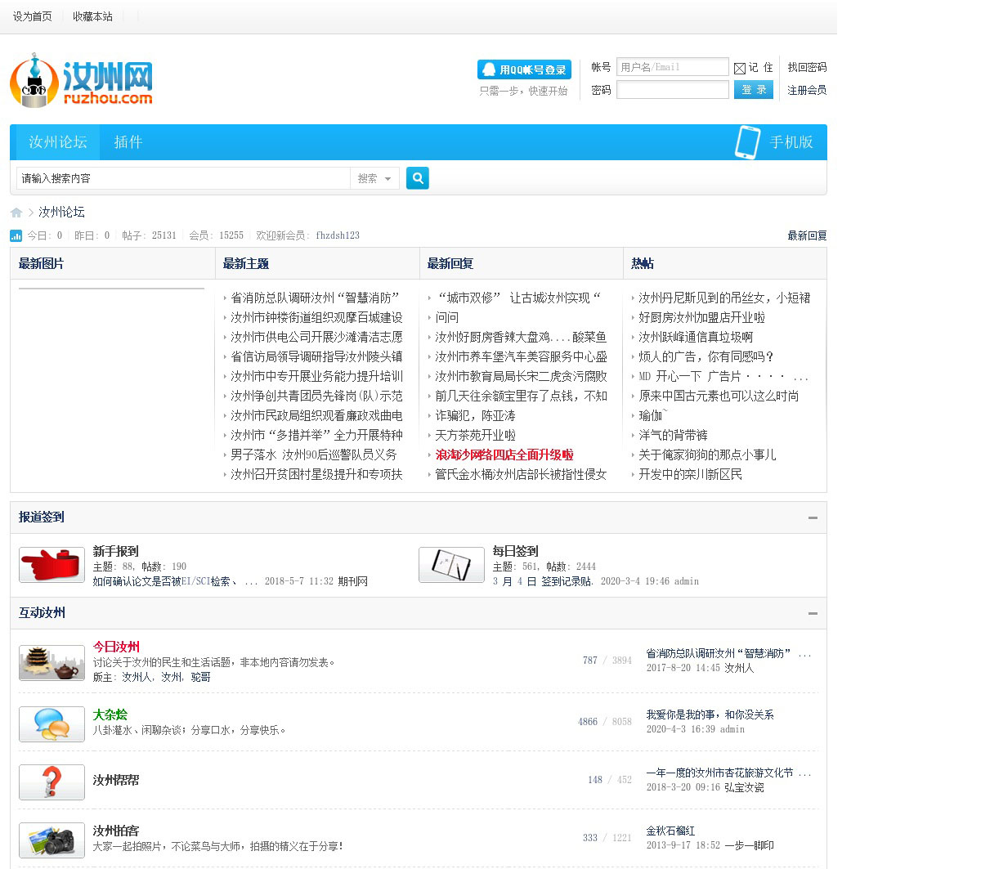Open the 汝州帮帮 question mark icon
The height and width of the screenshot is (869, 981).
click(x=52, y=782)
